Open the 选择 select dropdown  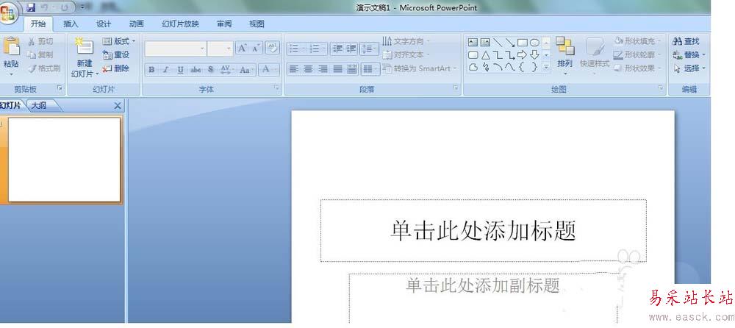[x=689, y=68]
